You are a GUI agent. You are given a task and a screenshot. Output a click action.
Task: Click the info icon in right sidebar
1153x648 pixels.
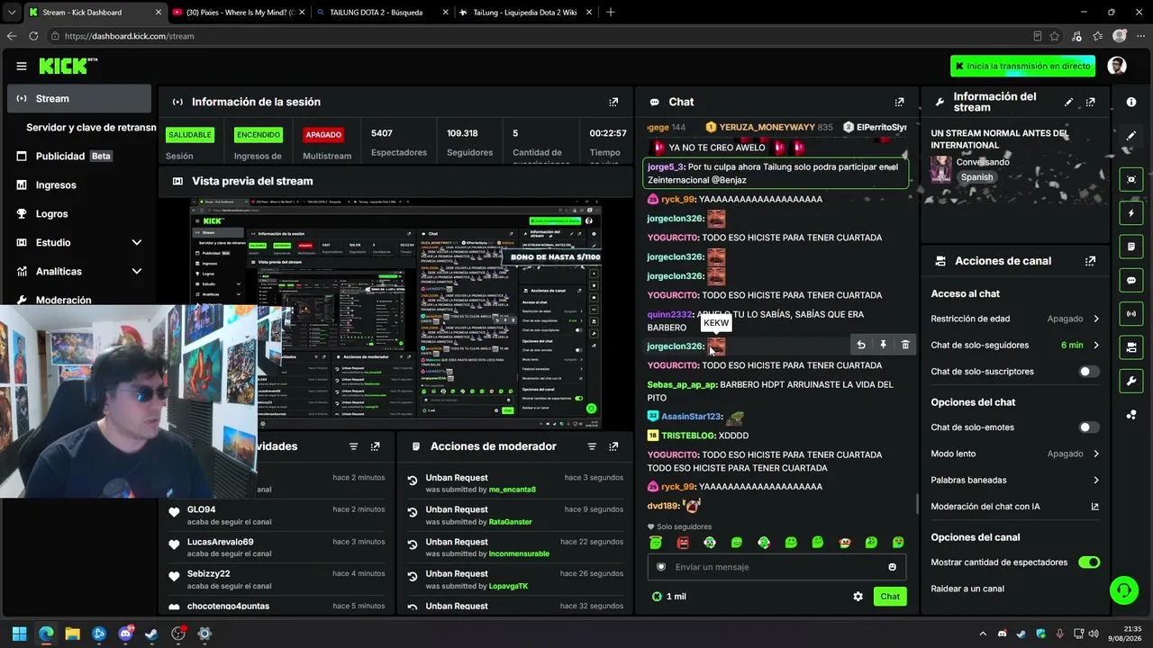click(x=1131, y=102)
